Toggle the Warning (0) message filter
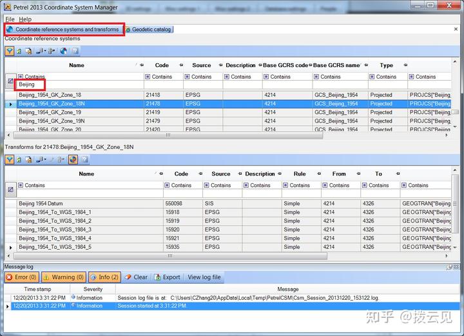464x336 pixels. (64, 277)
